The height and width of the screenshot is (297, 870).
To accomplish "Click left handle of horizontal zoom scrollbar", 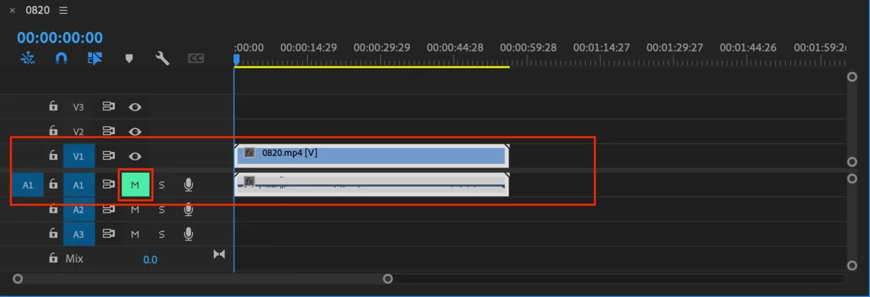I will tap(18, 279).
